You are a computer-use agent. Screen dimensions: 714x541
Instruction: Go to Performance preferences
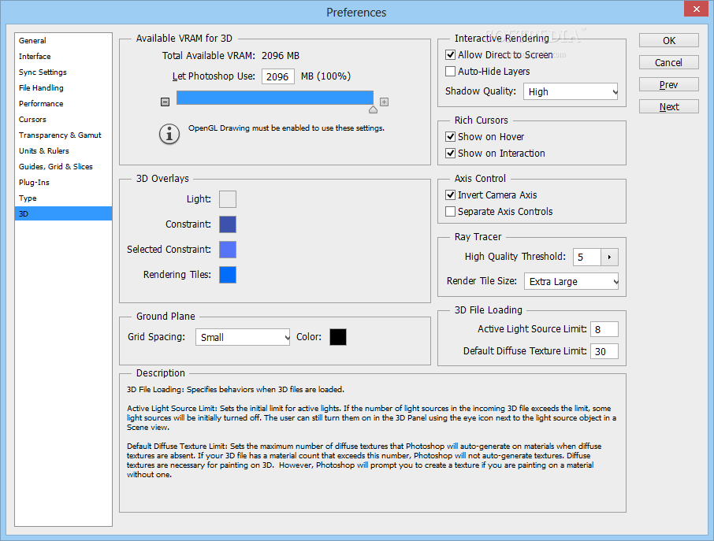pos(63,104)
